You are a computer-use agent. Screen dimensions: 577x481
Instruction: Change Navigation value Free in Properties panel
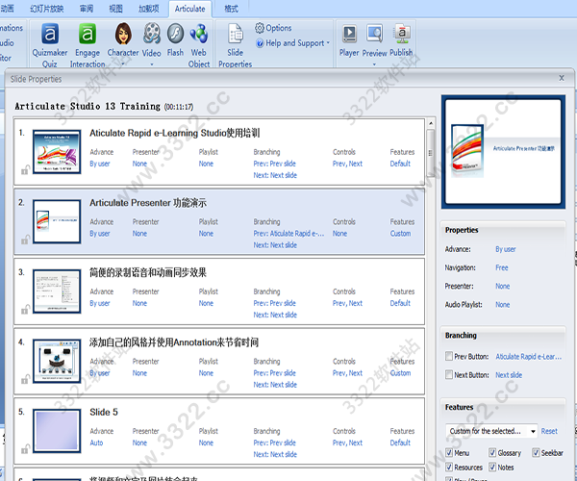(502, 267)
